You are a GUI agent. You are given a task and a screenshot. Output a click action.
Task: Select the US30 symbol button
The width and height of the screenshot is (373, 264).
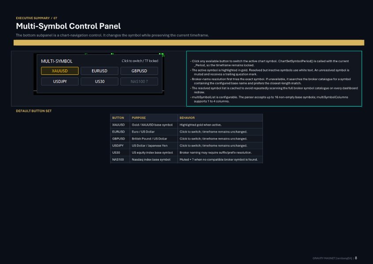(100, 81)
